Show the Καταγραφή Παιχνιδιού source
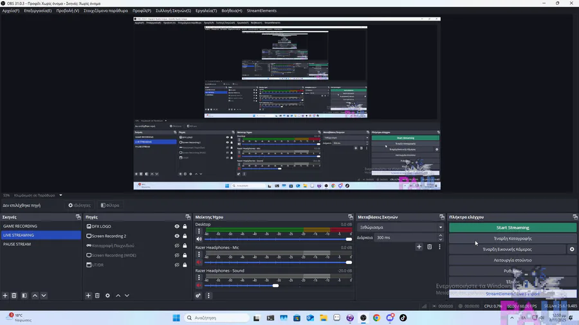Viewport: 579px width, 325px height. [177, 246]
